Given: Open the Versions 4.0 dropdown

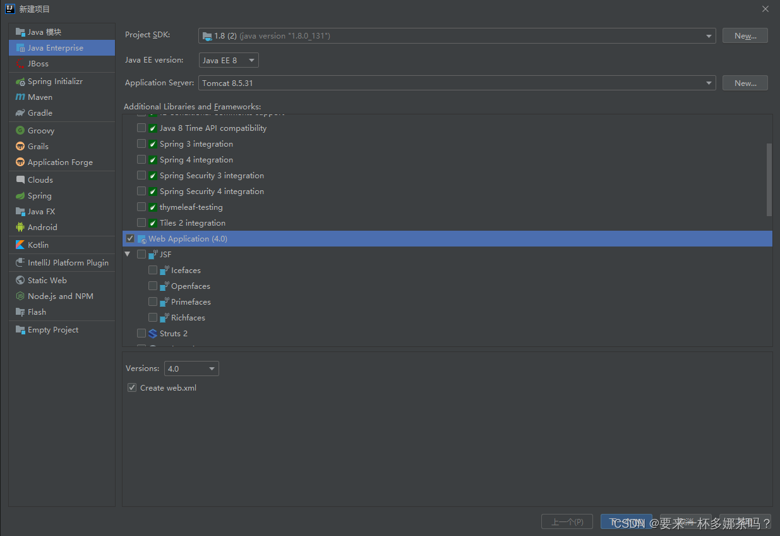Looking at the screenshot, I should click(191, 368).
